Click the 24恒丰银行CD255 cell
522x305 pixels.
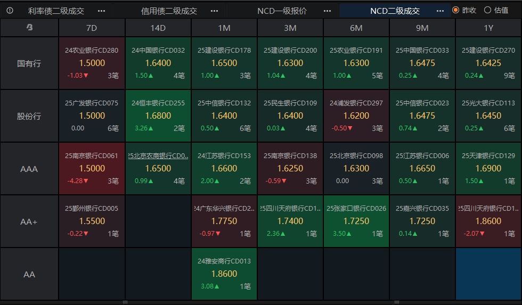[x=158, y=116]
